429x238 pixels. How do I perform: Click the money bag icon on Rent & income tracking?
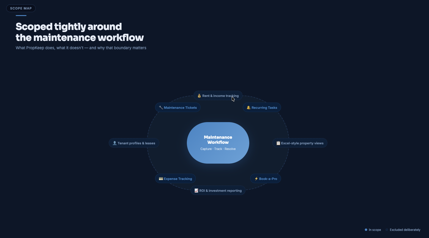[199, 96]
